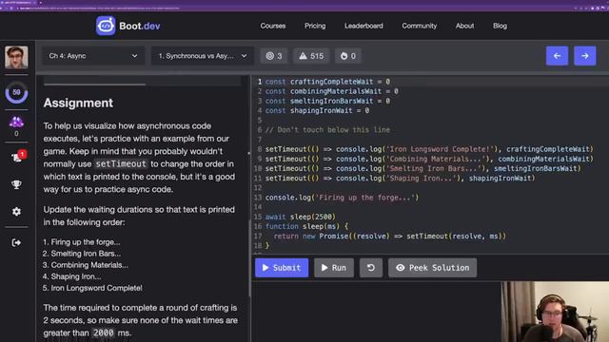
Task: Click the function sleep(ms) line
Action: tap(306, 226)
